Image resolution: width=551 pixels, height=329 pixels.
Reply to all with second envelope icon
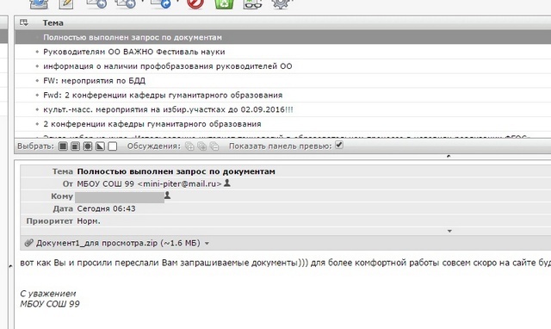tap(125, 3)
